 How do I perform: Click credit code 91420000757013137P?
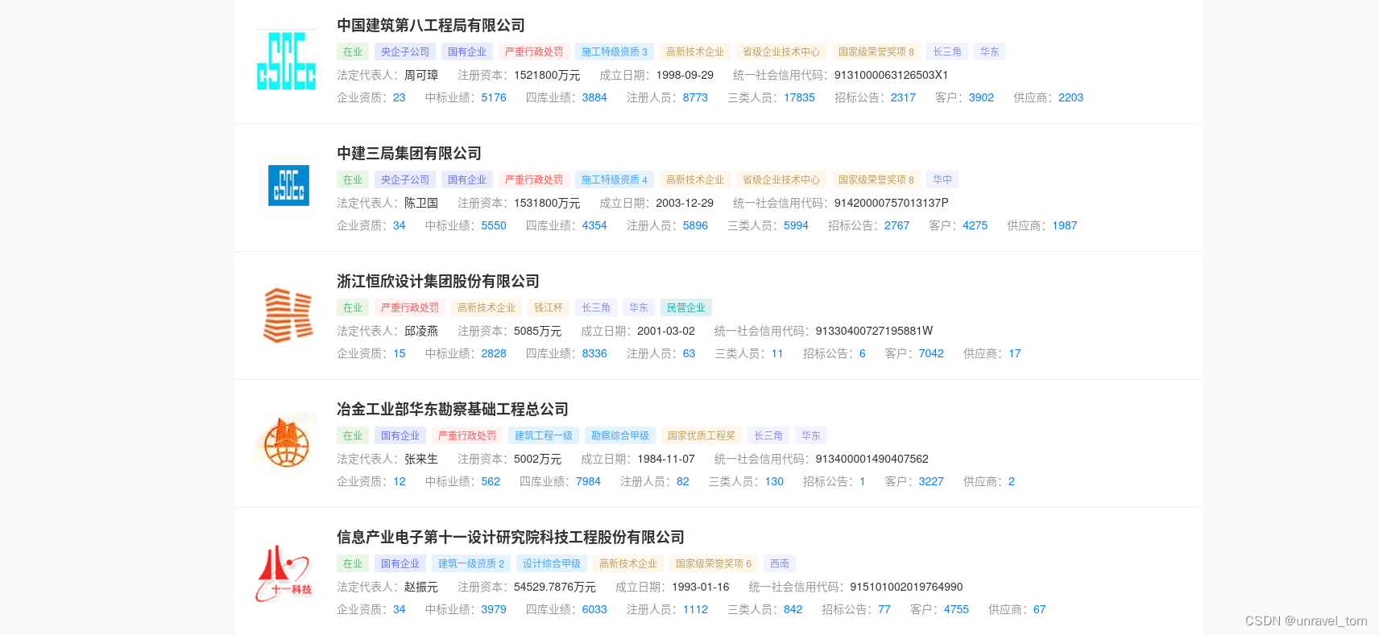891,203
